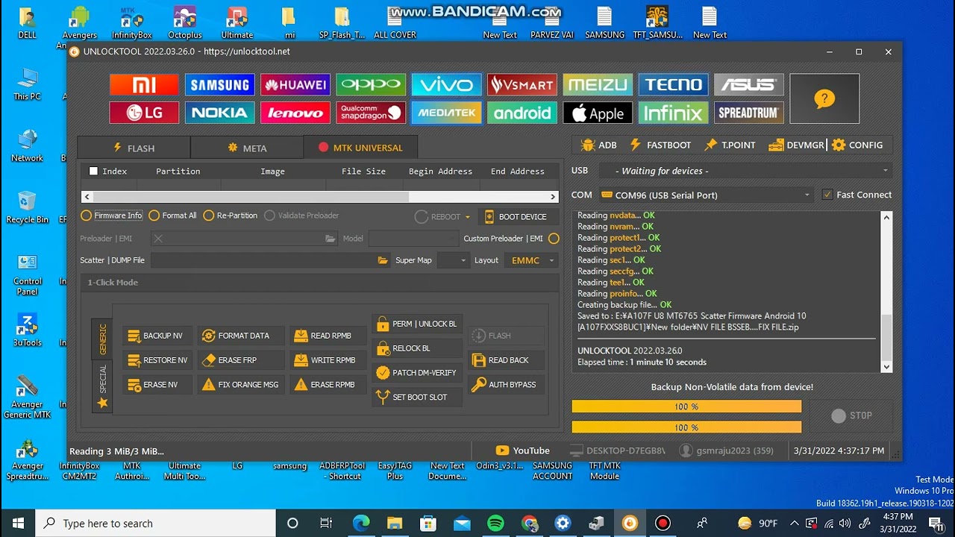The height and width of the screenshot is (537, 955).
Task: Select the Vivo brand logo
Action: click(446, 84)
